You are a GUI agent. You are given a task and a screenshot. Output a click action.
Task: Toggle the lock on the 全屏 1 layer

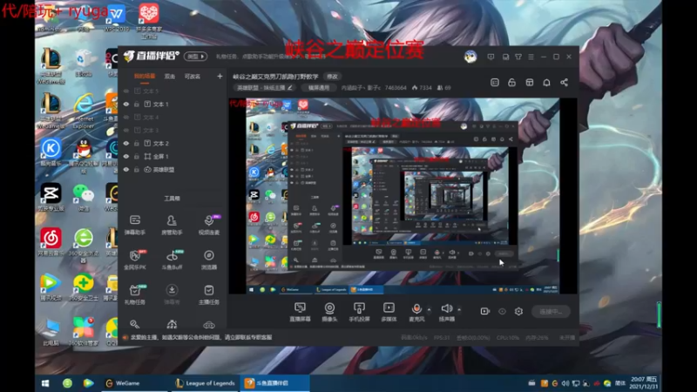click(x=137, y=157)
